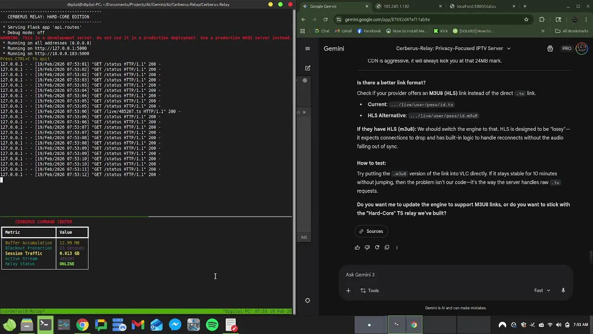The image size is (593, 334).
Task: Launch Spotify from the taskbar
Action: (212, 325)
